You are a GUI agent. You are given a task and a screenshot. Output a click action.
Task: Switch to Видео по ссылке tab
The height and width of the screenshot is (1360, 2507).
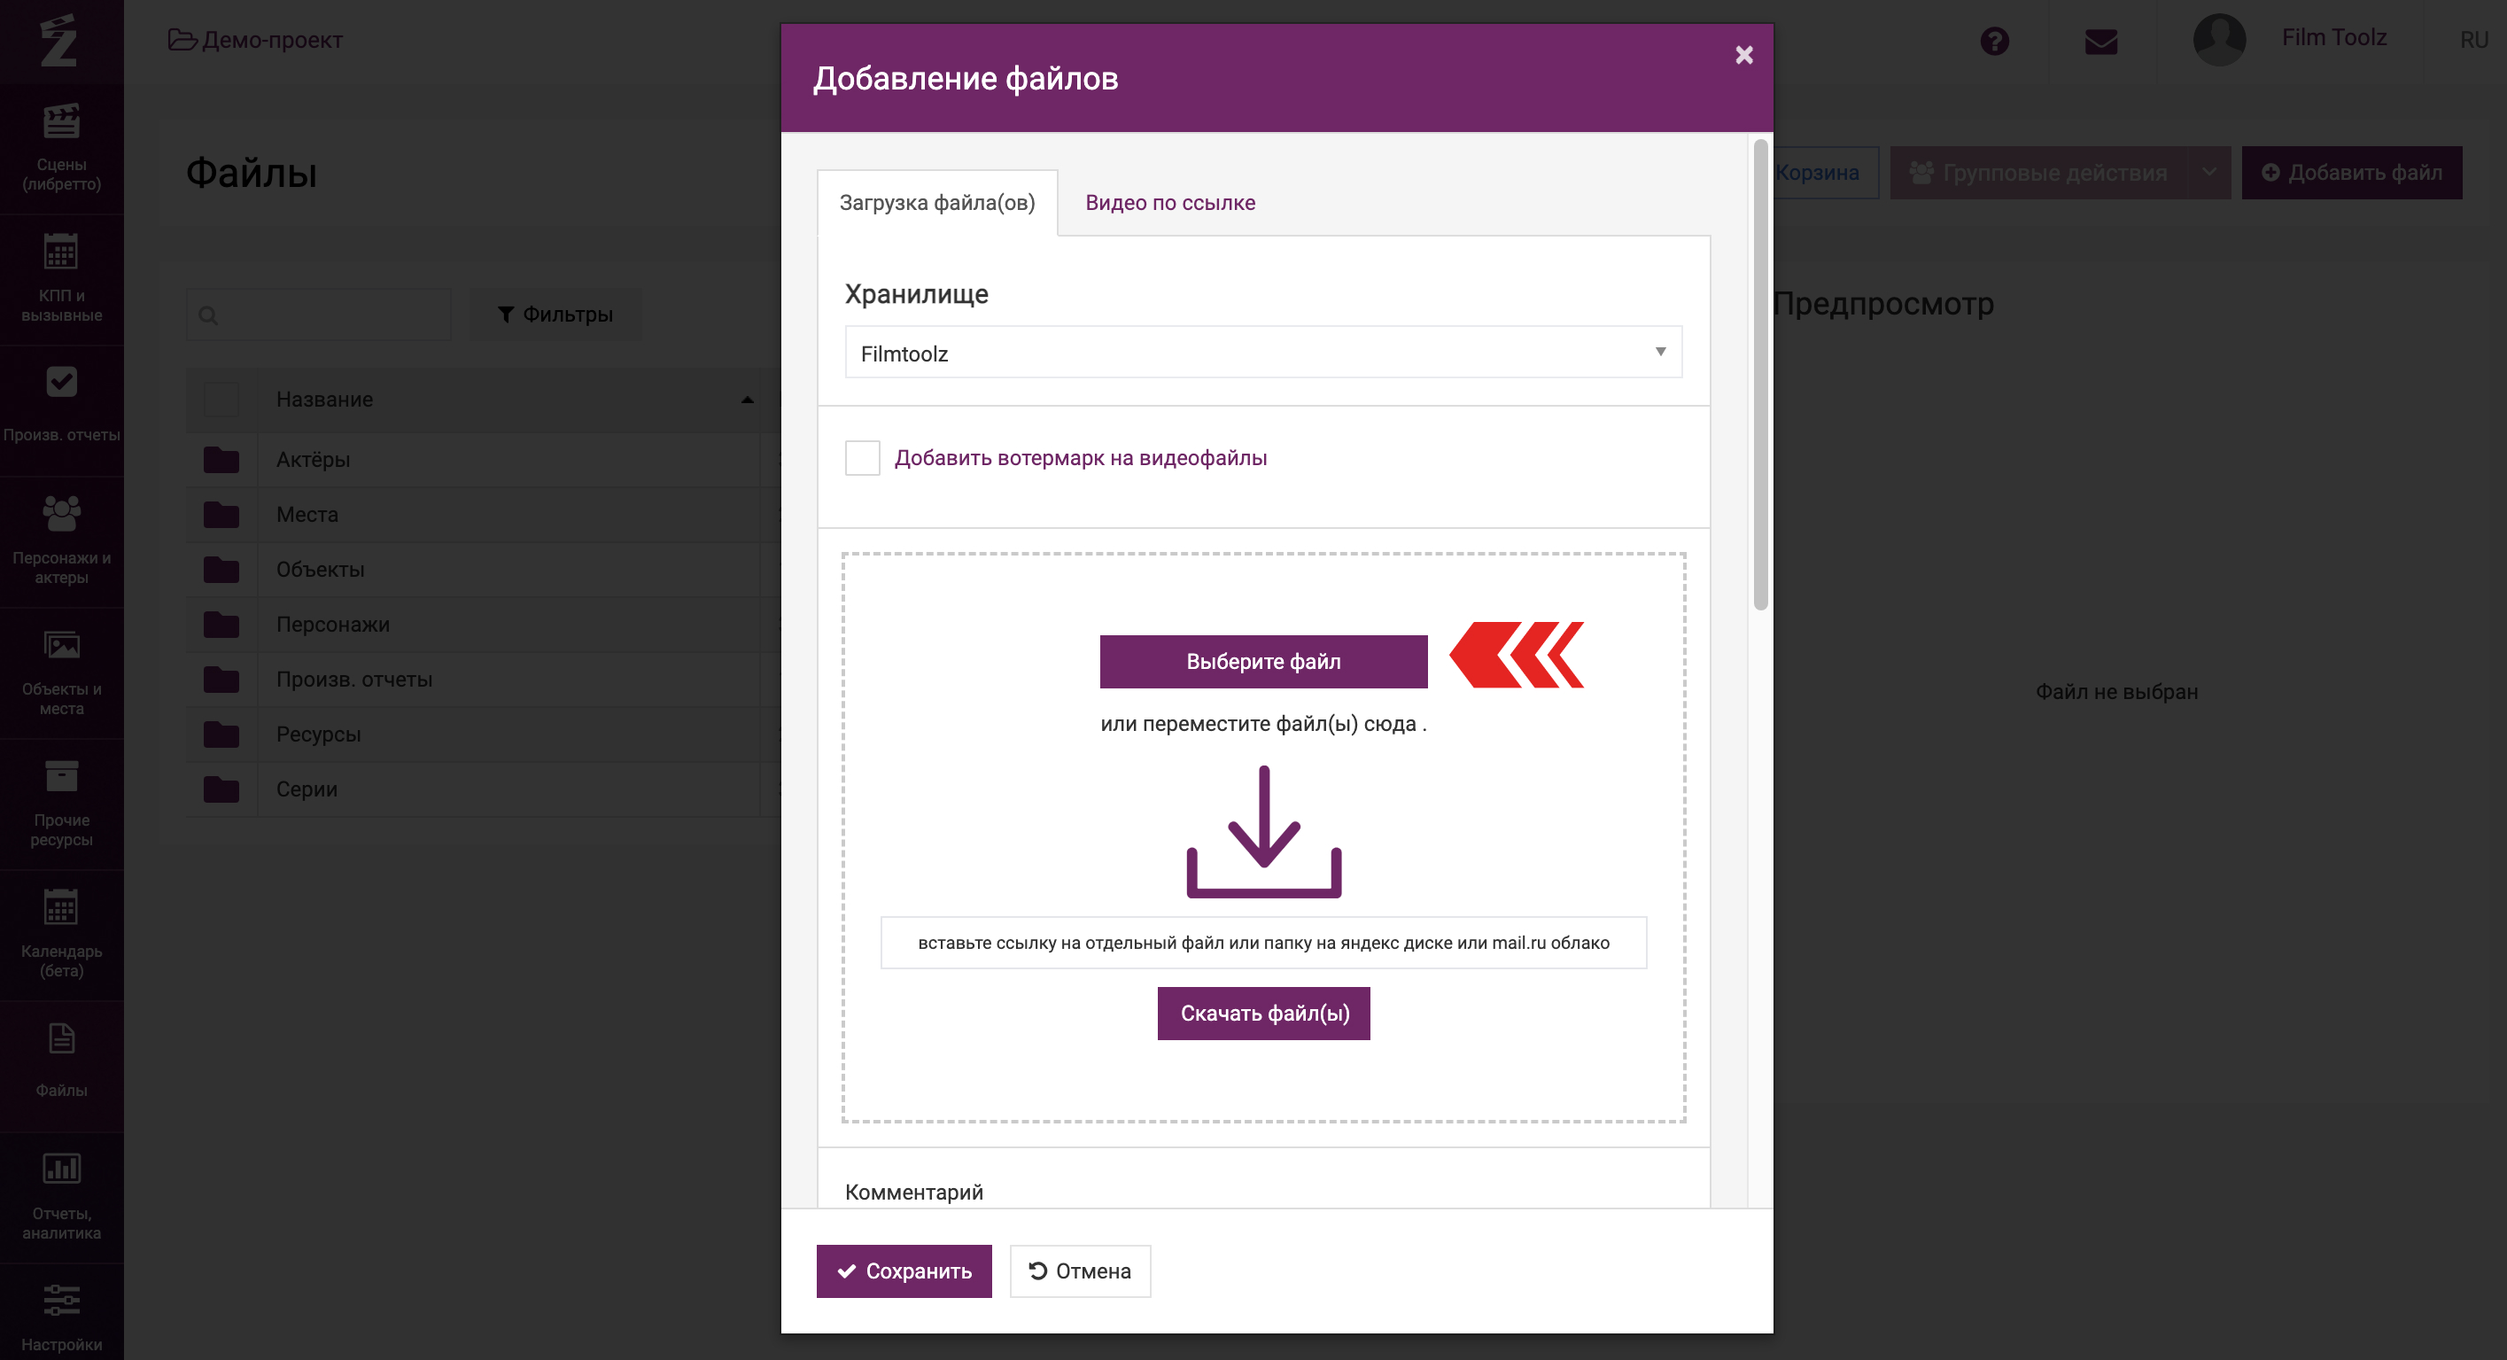pos(1170,203)
